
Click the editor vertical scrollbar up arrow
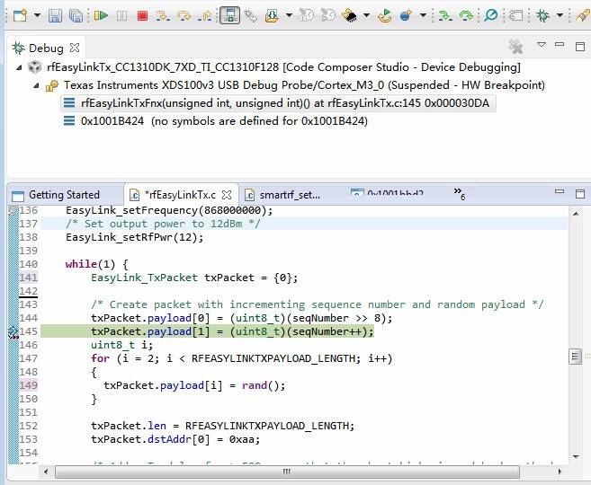coord(576,214)
